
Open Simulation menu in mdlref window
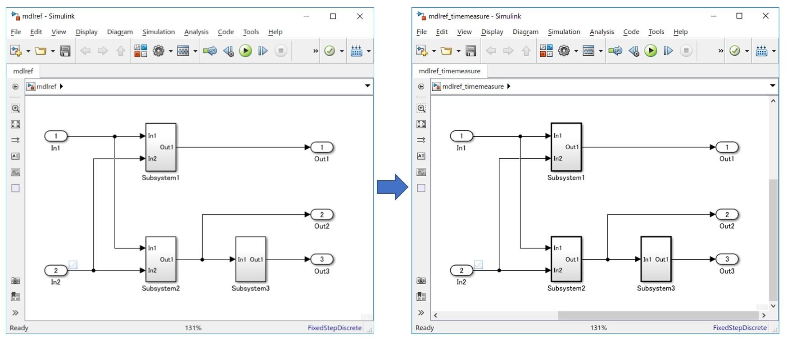158,32
